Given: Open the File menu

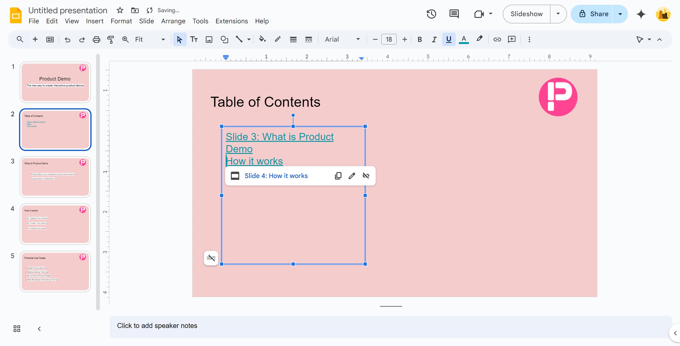Looking at the screenshot, I should point(34,21).
